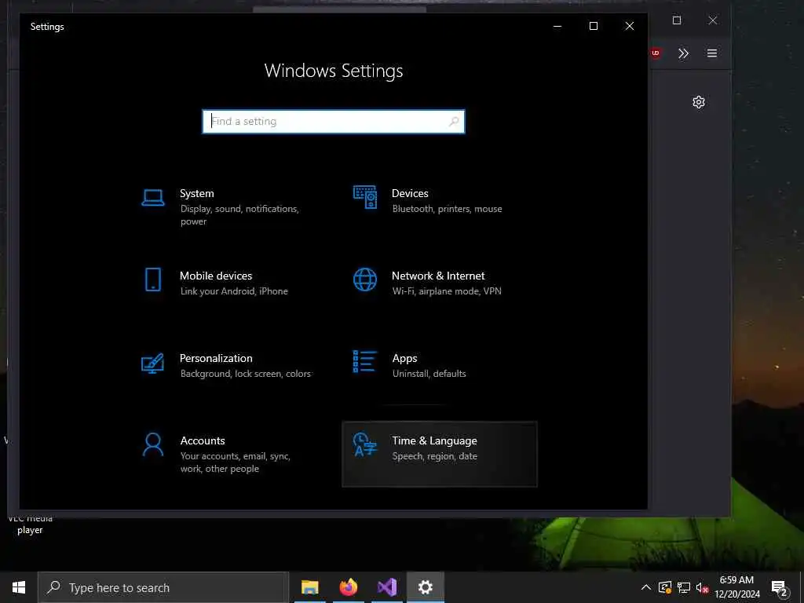This screenshot has width=804, height=603.
Task: Open the Time & Language icon
Action: (x=365, y=444)
